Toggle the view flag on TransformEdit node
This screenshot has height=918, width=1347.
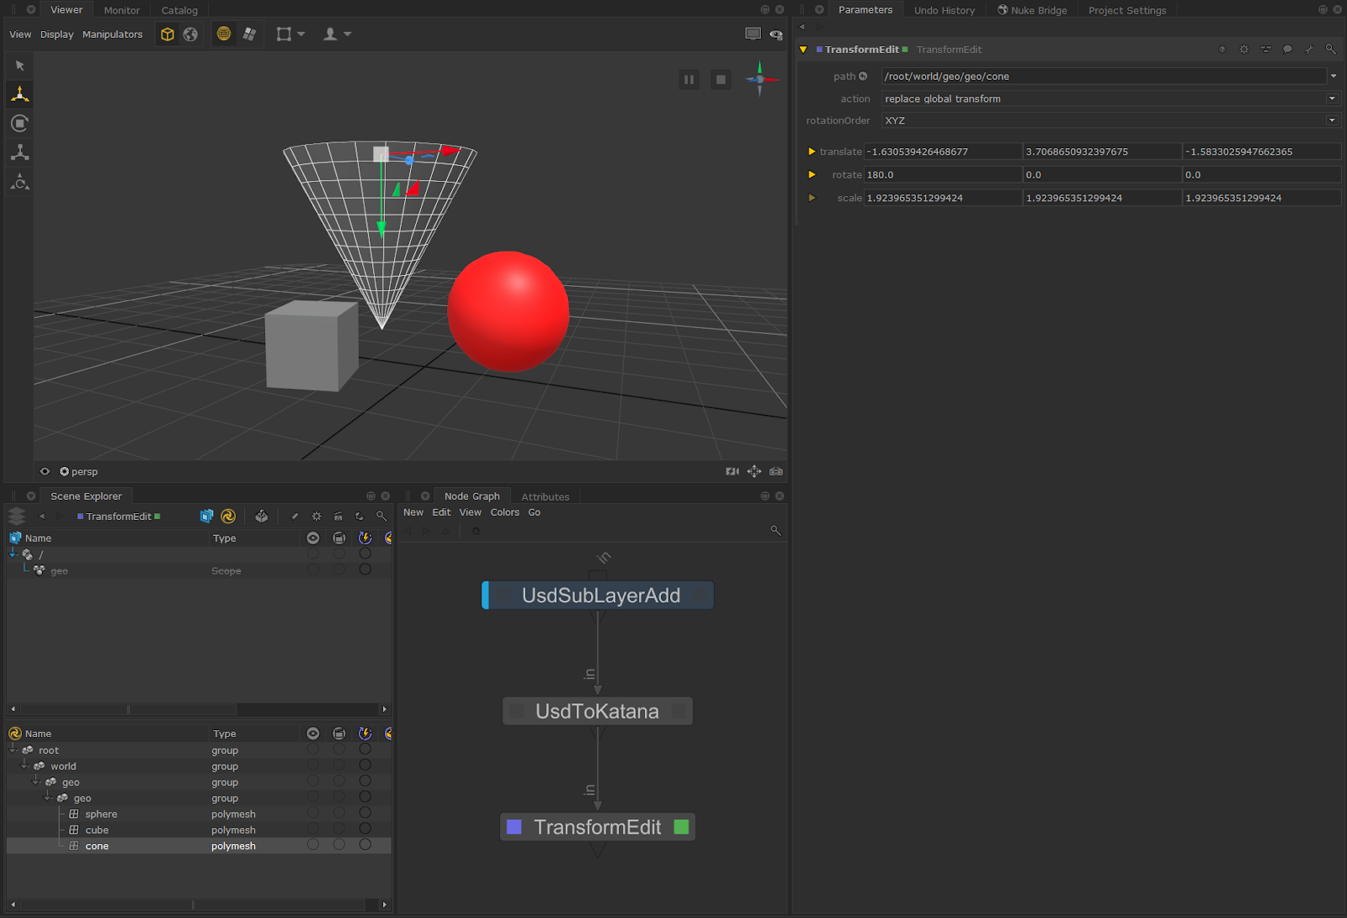[514, 827]
